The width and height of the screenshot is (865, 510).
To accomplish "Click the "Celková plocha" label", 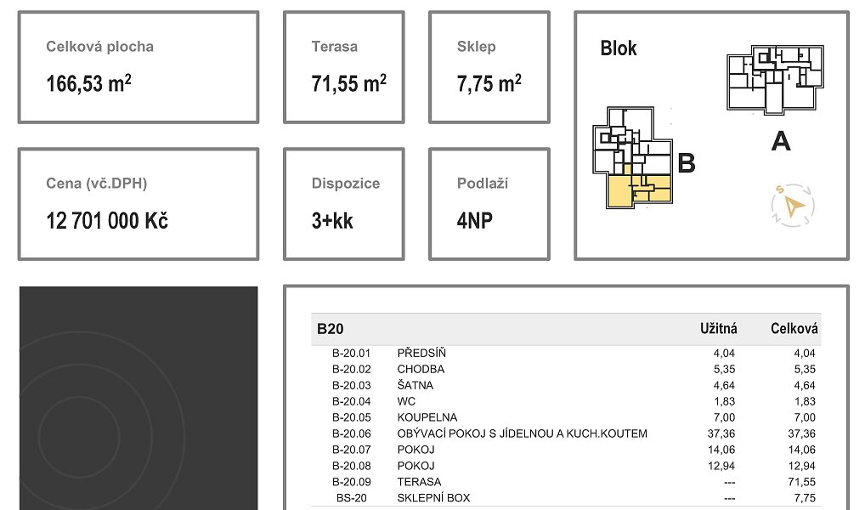I will (x=100, y=47).
